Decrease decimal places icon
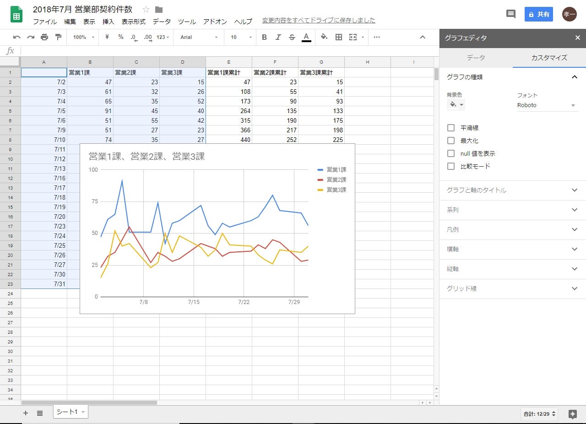The height and width of the screenshot is (424, 586). click(134, 37)
